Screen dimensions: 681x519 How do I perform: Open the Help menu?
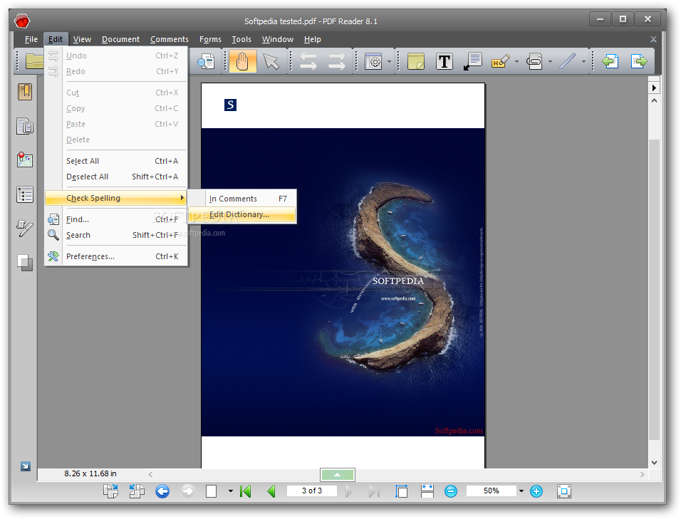coord(312,39)
